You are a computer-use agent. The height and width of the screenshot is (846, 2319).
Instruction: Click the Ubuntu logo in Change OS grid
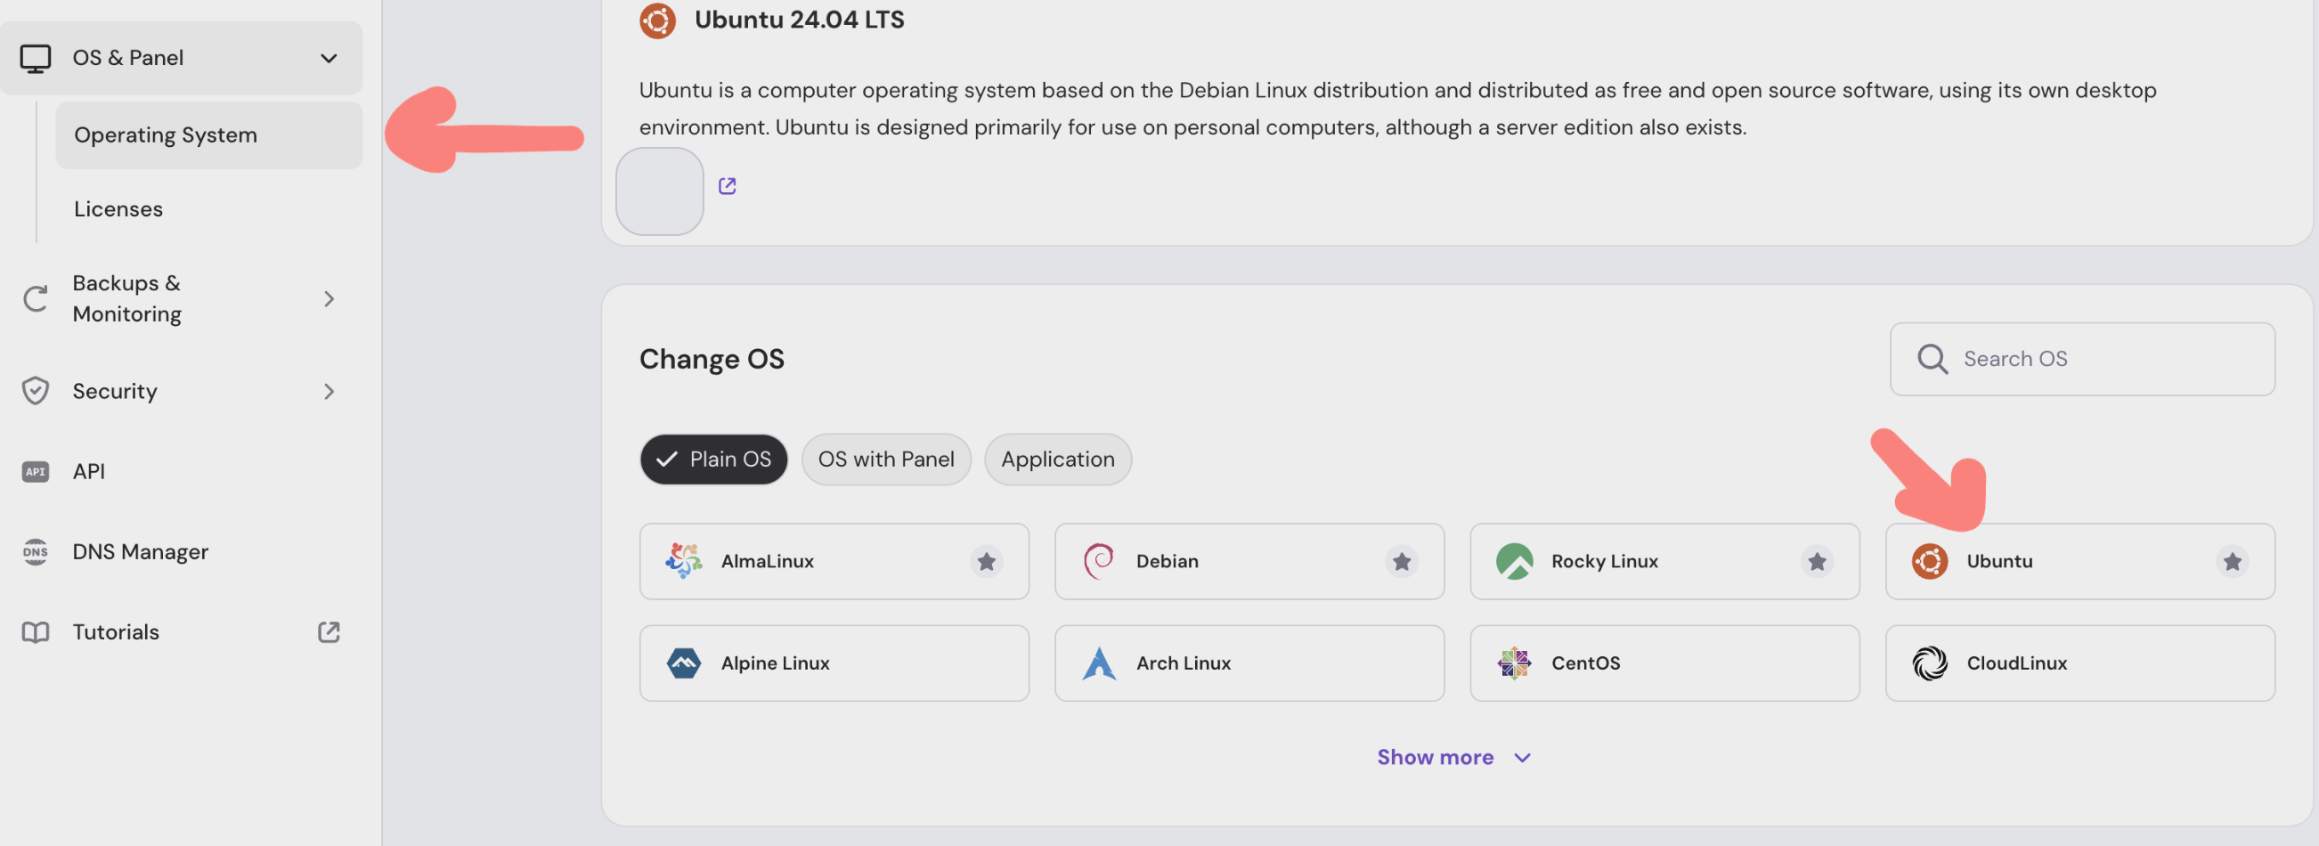1928,562
